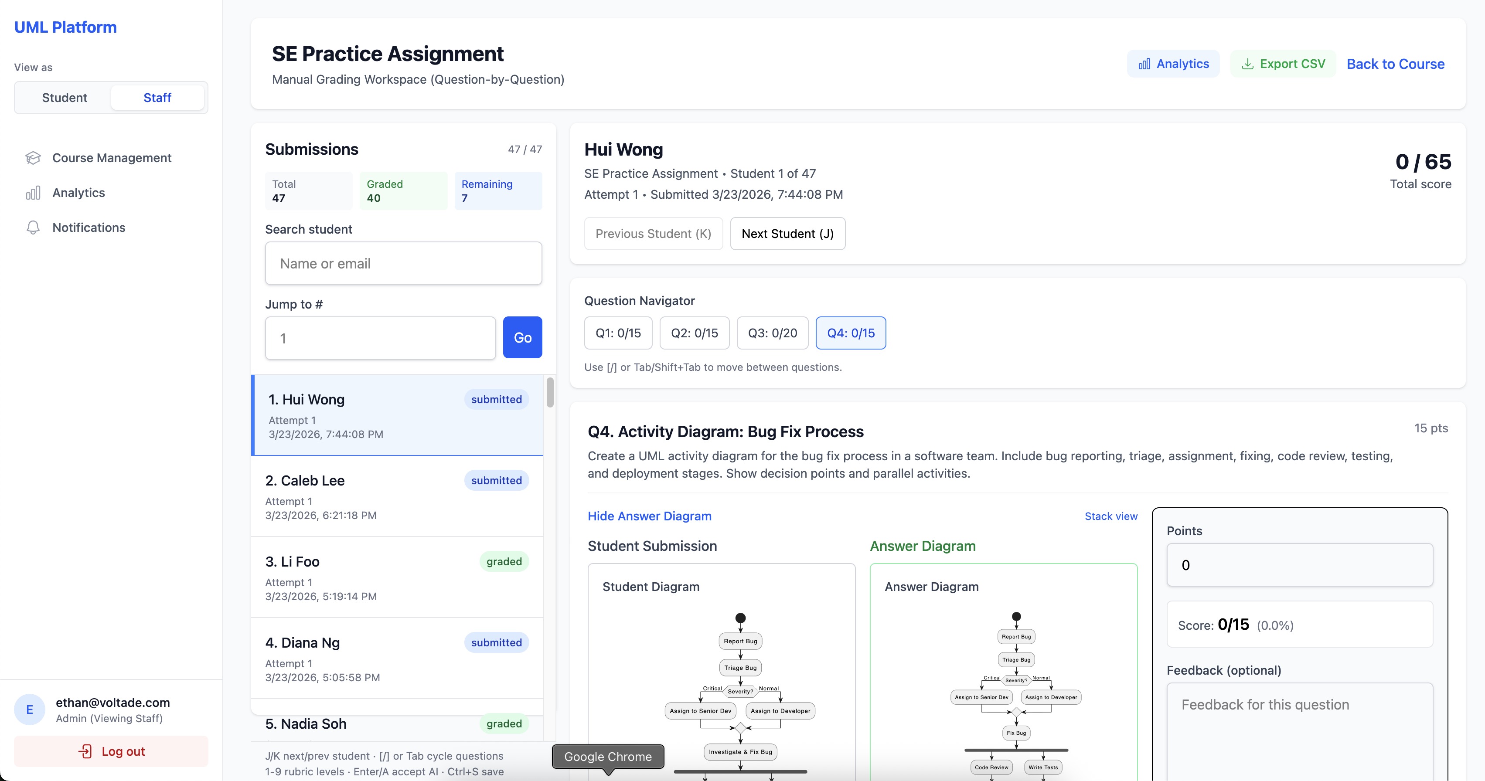Switch View as to Student

(x=64, y=97)
